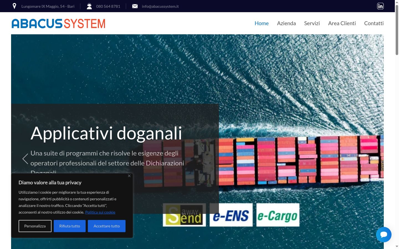This screenshot has width=399, height=249.
Task: Click the info@abacussystem.it email address
Action: click(x=160, y=6)
